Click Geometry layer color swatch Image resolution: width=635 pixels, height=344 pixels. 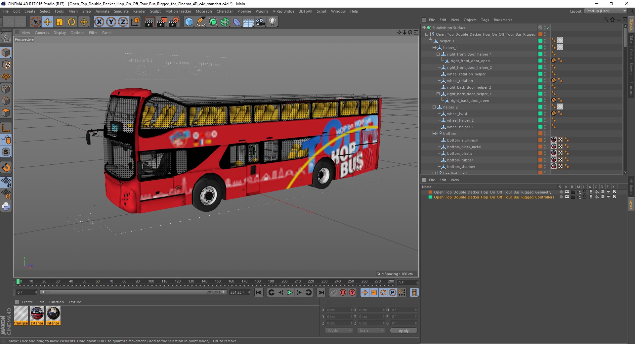tap(430, 192)
